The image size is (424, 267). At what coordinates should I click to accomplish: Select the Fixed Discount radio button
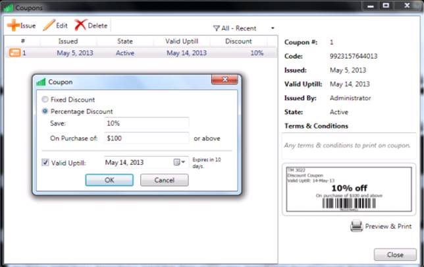tap(45, 100)
